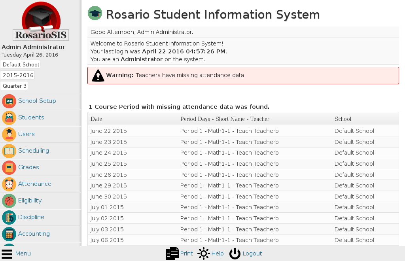Click the RosarioSIS logo image
The image size is (405, 261).
coord(41,21)
